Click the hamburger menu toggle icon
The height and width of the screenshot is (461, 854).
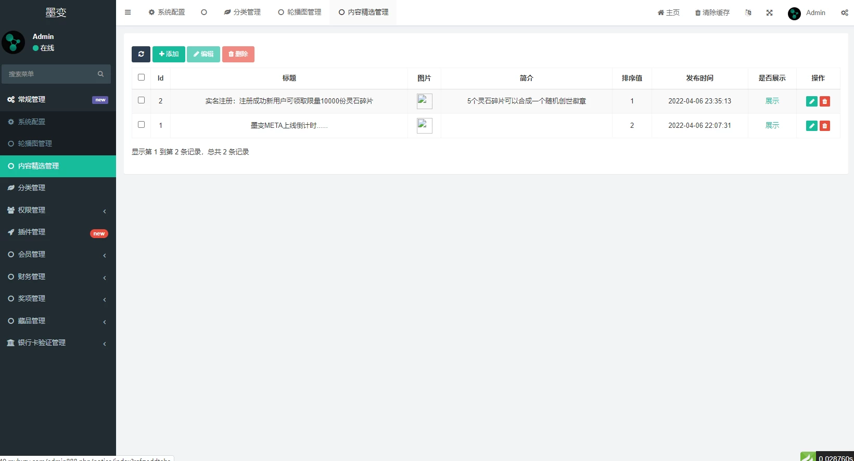click(x=128, y=12)
